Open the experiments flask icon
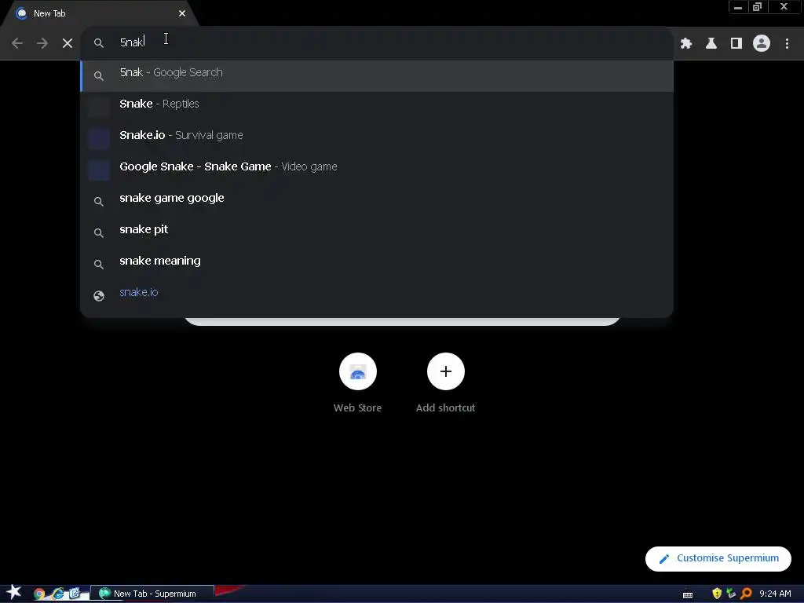804x603 pixels. click(711, 43)
